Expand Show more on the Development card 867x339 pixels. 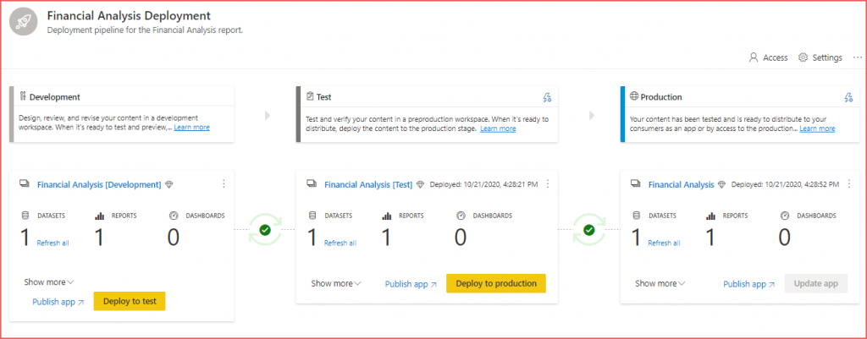click(48, 282)
